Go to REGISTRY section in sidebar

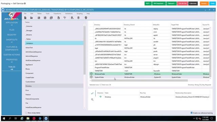tap(12, 35)
